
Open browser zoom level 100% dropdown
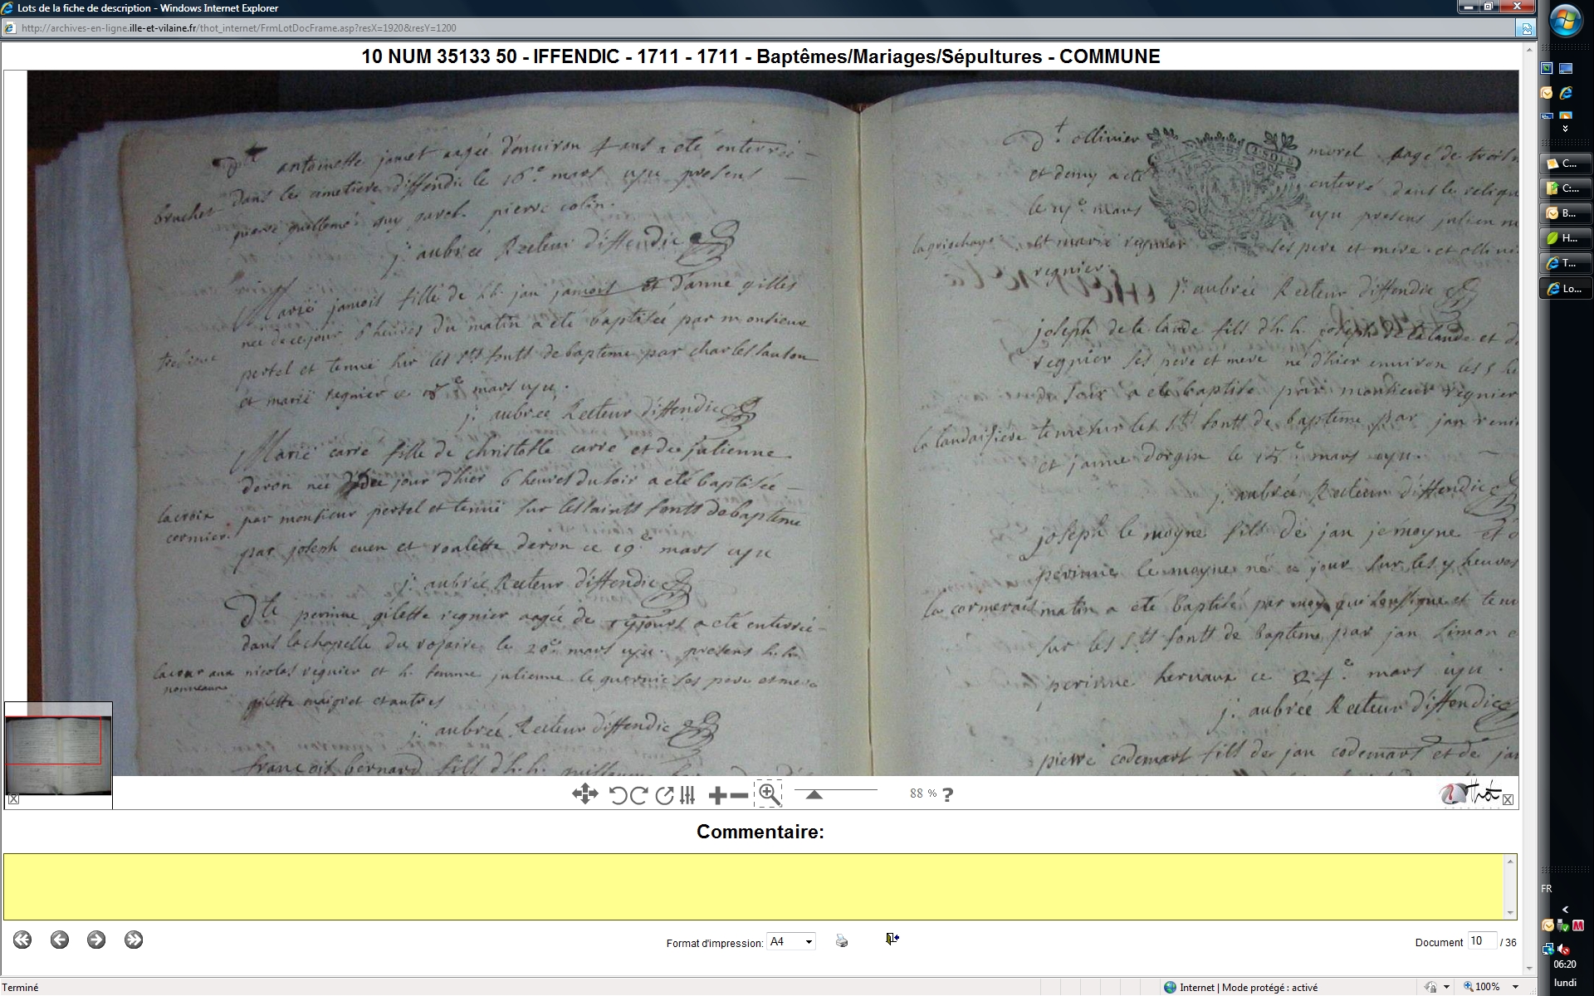(x=1515, y=987)
